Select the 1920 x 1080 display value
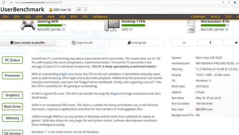This screenshot has height=135, width=239. click(213, 75)
